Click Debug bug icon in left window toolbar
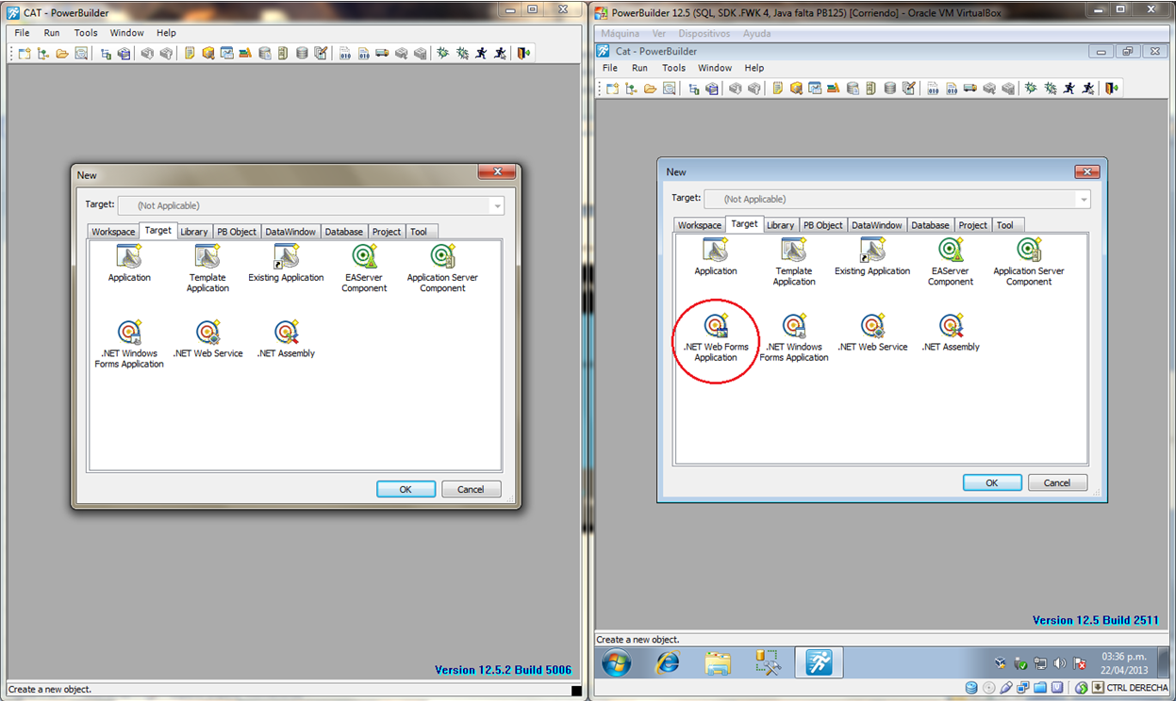The width and height of the screenshot is (1176, 701). 443,54
